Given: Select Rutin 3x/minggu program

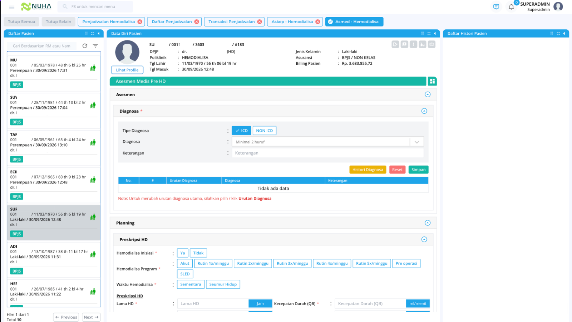Looking at the screenshot, I should click(292, 263).
